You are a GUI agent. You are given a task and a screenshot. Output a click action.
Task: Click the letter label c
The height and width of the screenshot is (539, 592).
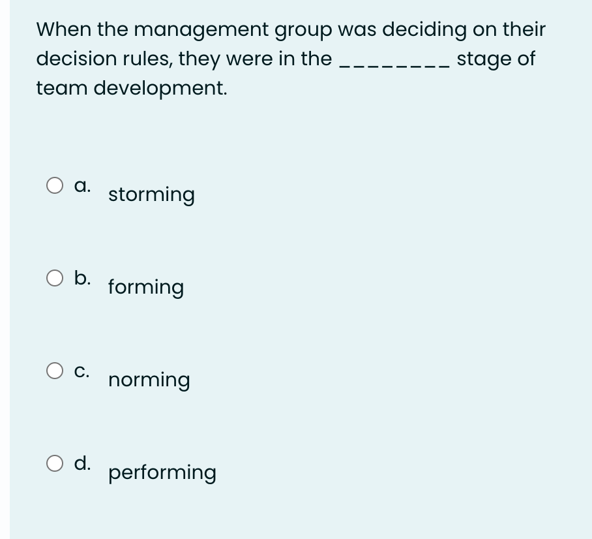point(81,370)
